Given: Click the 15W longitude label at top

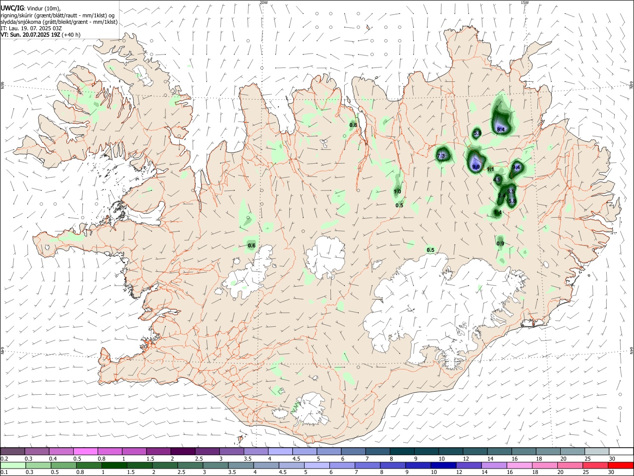Looking at the screenshot, I should point(525,2).
